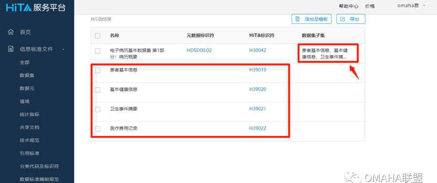
Task: Open 帮助中心 in the top bar
Action: [x=348, y=6]
